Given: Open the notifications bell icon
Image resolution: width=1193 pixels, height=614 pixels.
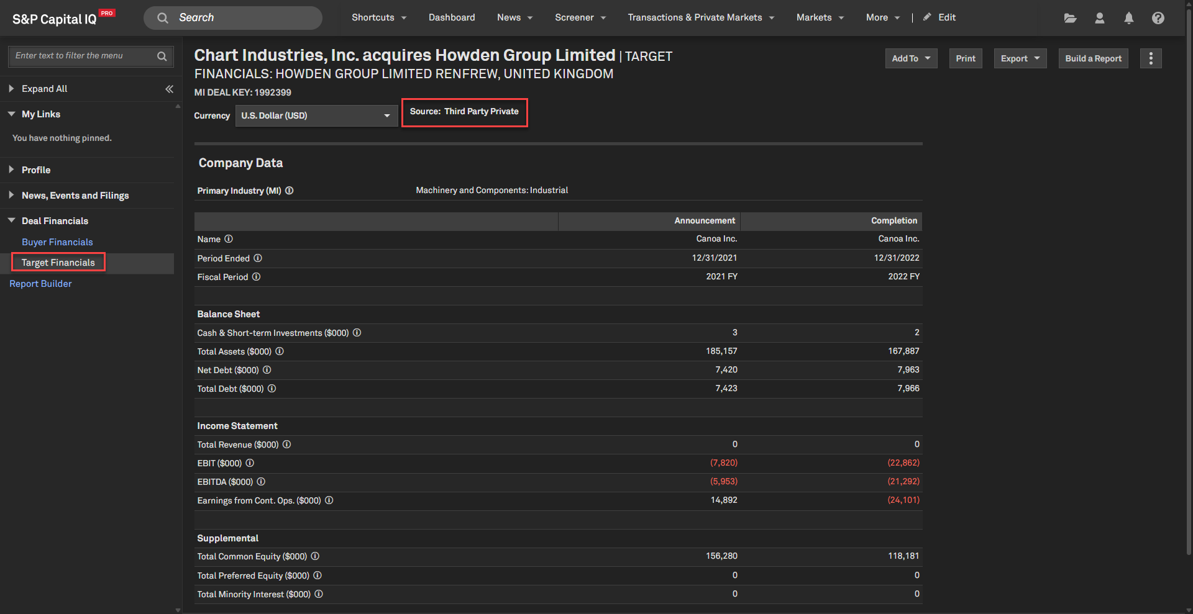Looking at the screenshot, I should (x=1129, y=18).
